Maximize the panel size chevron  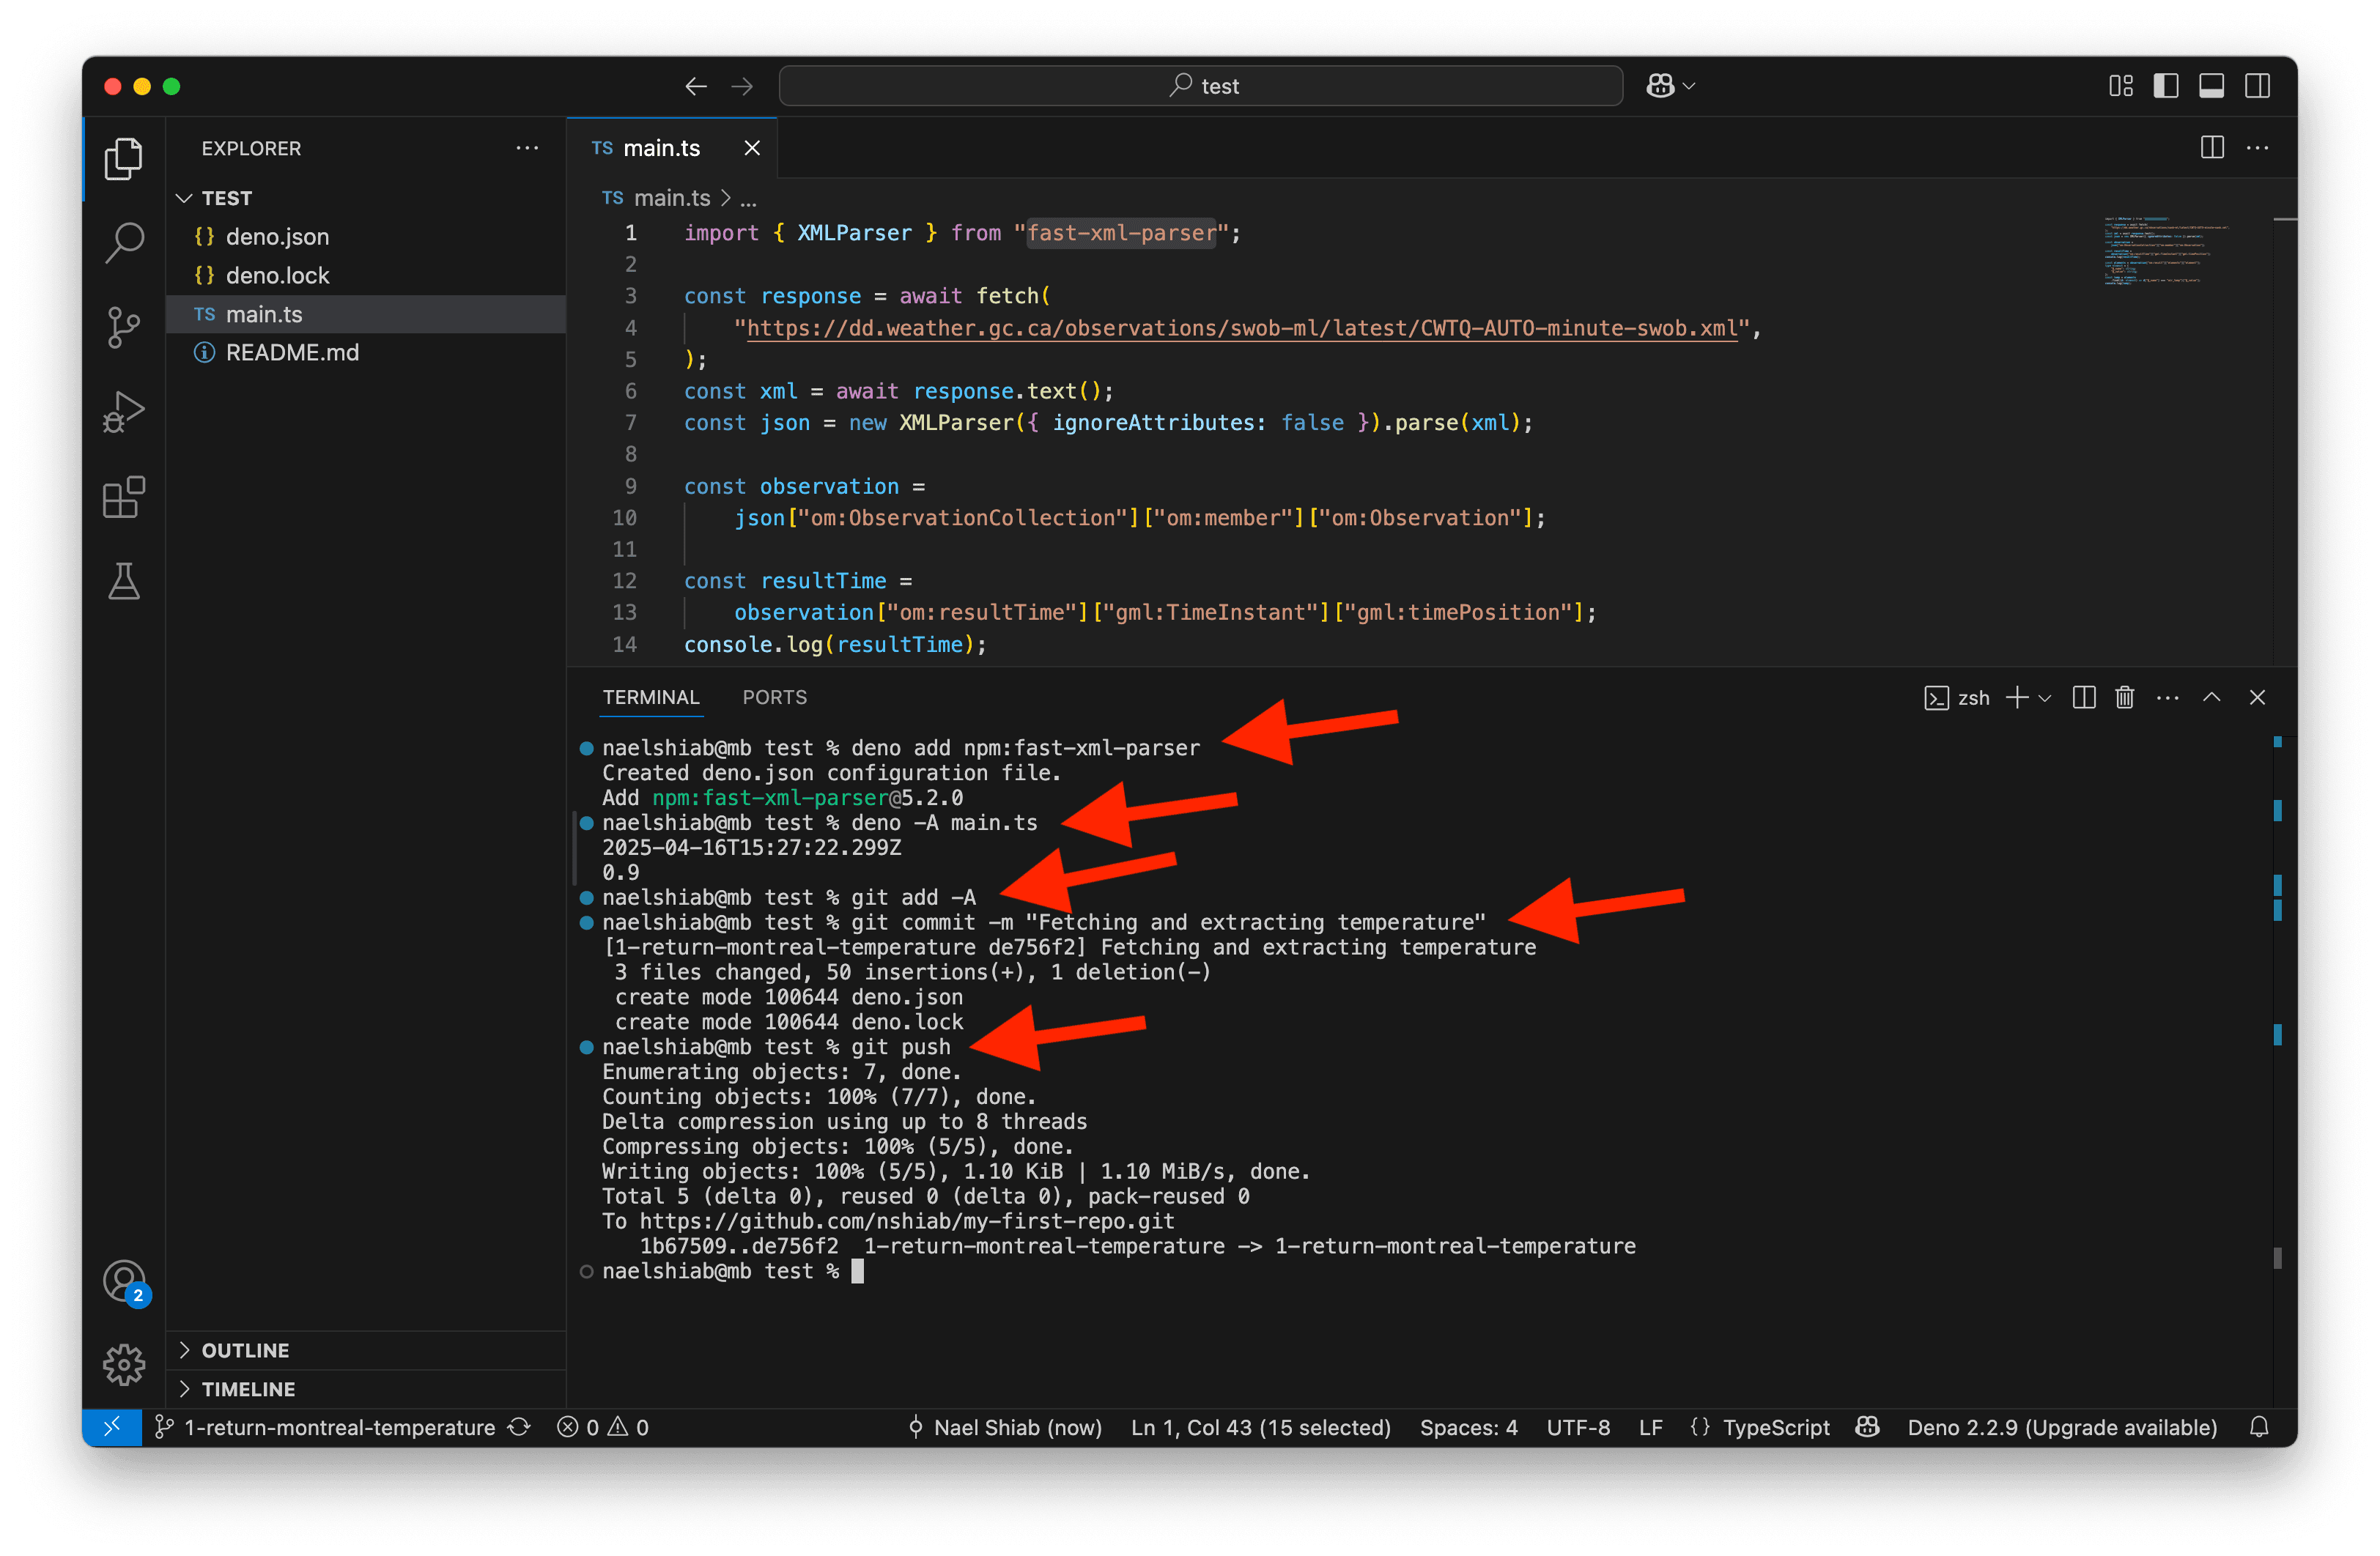pos(2212,698)
